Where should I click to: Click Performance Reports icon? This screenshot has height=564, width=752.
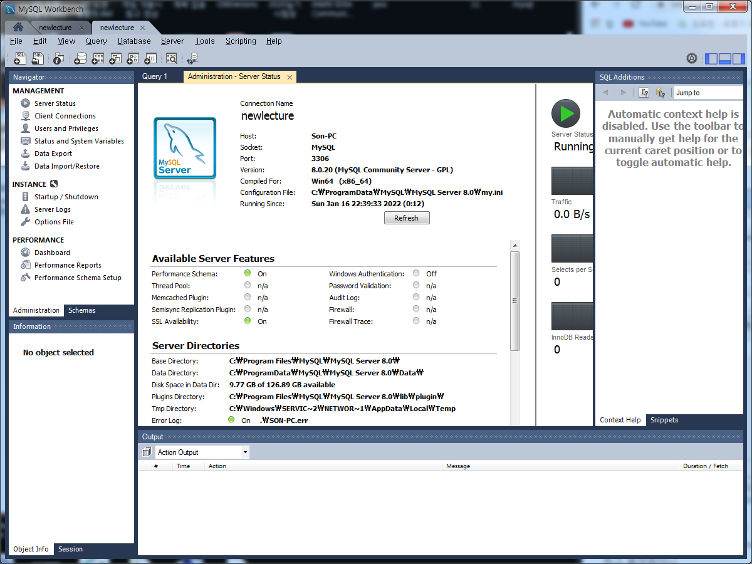25,265
